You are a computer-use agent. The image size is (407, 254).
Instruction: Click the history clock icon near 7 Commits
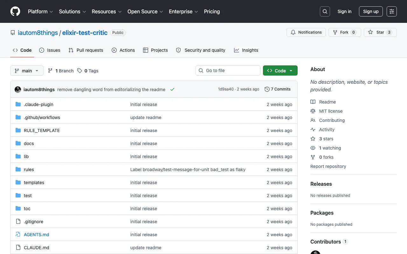[x=267, y=89]
